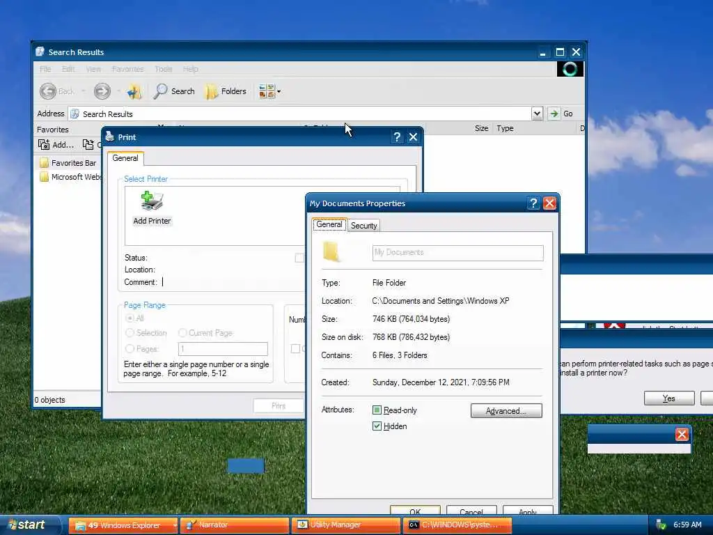The image size is (713, 535).
Task: Open the Favorites menu in Search Results
Action: point(128,69)
